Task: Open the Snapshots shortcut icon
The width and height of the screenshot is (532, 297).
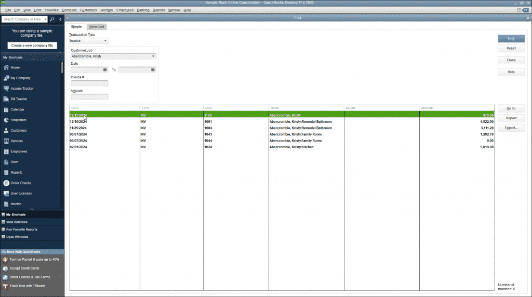Action: [6, 120]
